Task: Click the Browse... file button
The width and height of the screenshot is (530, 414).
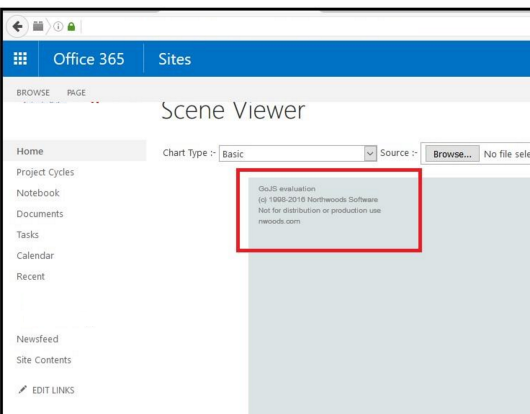Action: coord(452,154)
